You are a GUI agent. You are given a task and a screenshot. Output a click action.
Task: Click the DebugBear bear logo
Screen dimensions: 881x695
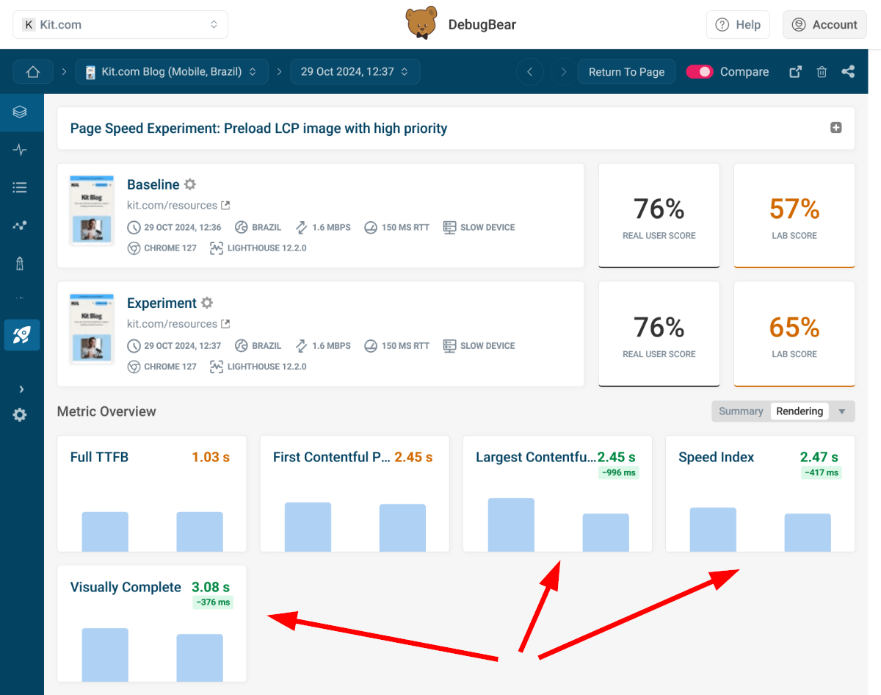421,23
